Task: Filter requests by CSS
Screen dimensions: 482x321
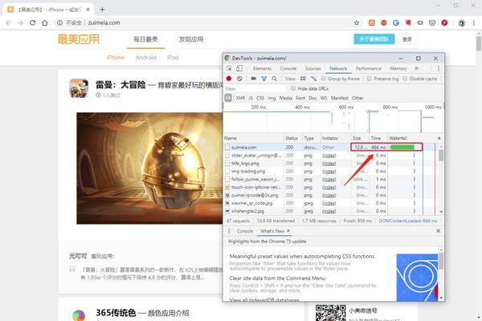Action: 260,98
